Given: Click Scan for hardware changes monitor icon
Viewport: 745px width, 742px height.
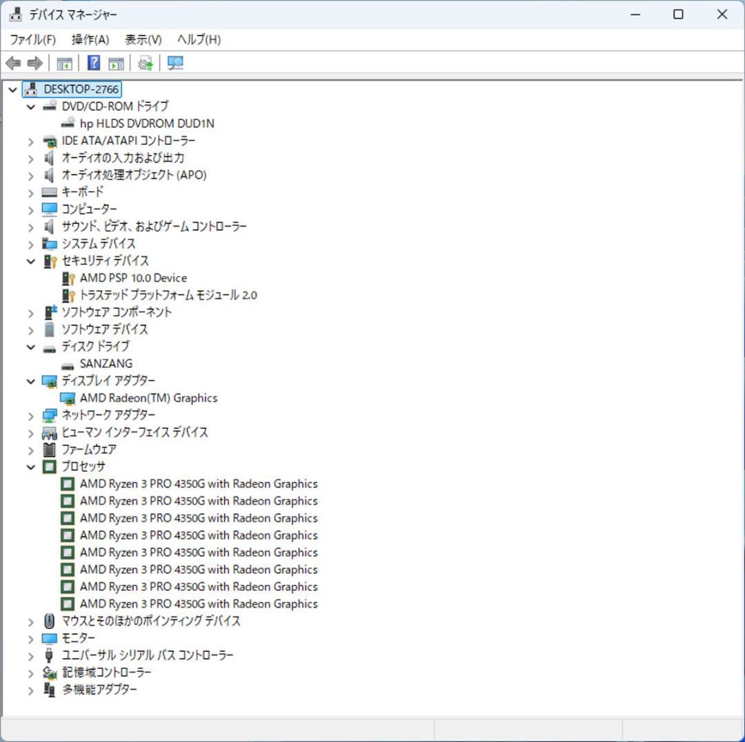Looking at the screenshot, I should click(176, 63).
